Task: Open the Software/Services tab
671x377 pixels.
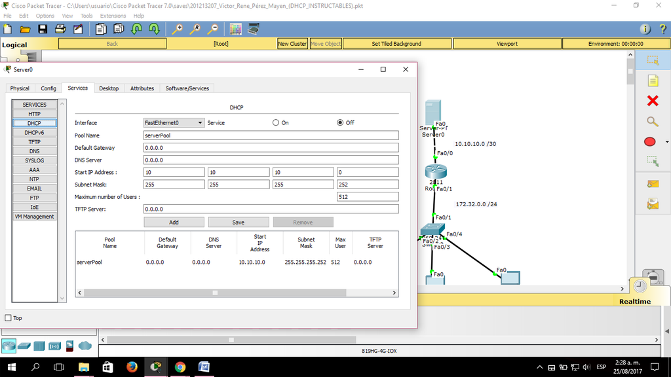Action: coord(187,88)
